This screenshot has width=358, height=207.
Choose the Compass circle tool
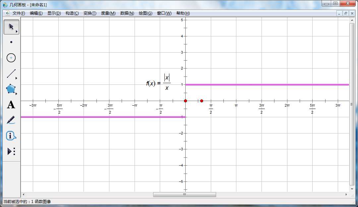tap(11, 58)
